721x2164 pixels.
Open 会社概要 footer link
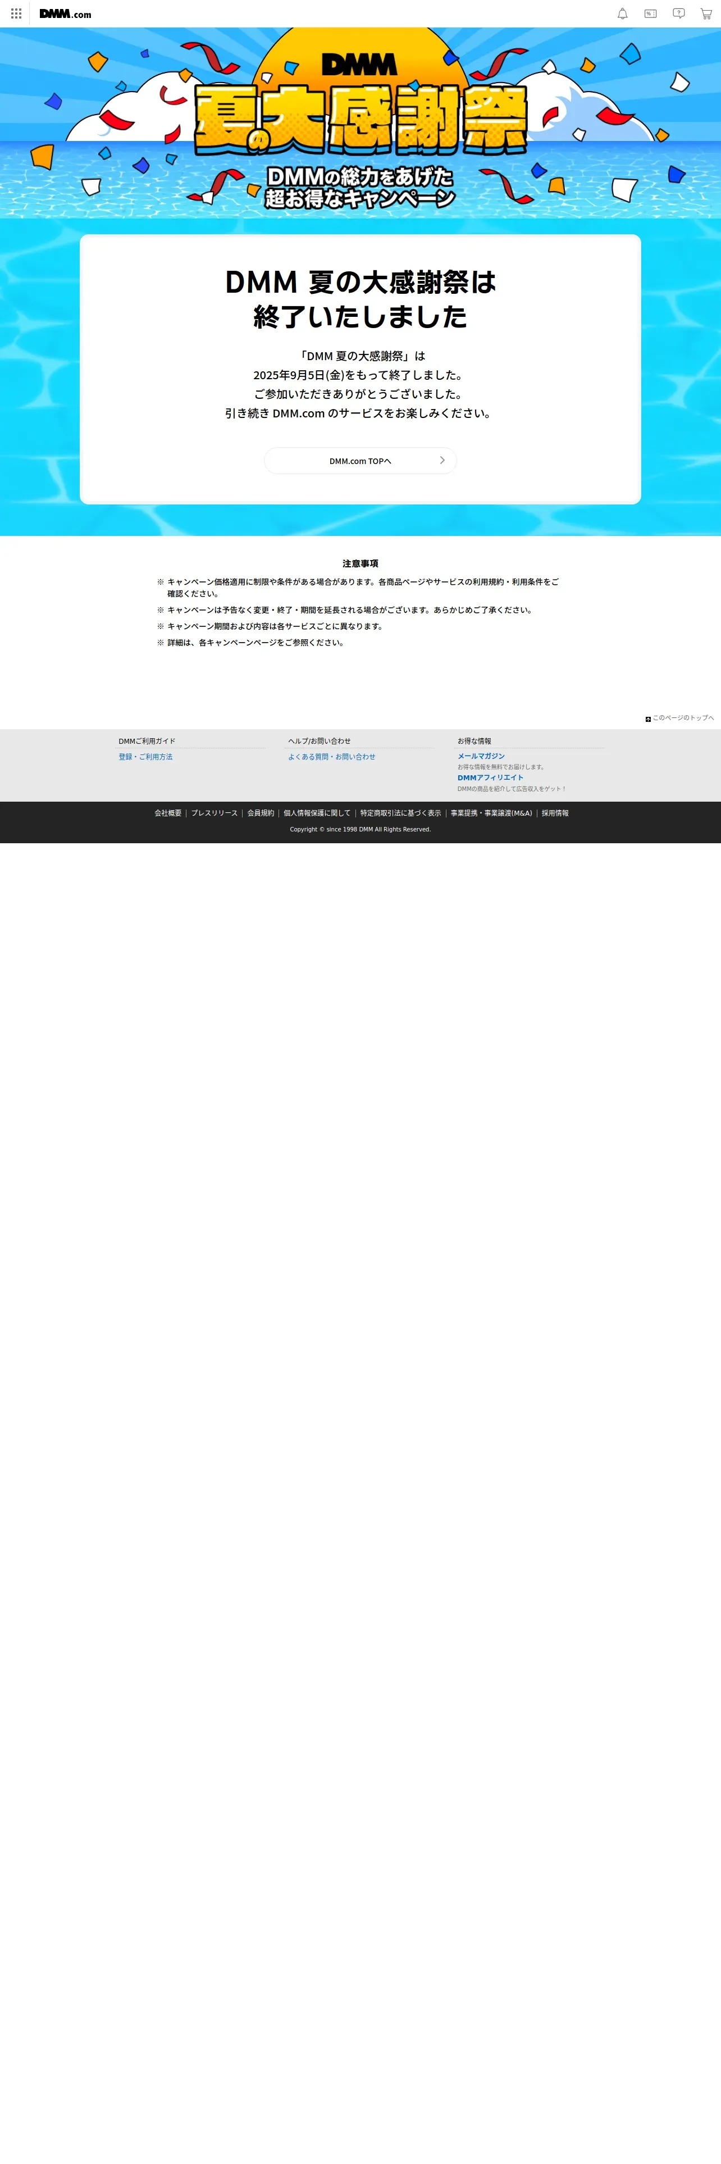[x=168, y=813]
